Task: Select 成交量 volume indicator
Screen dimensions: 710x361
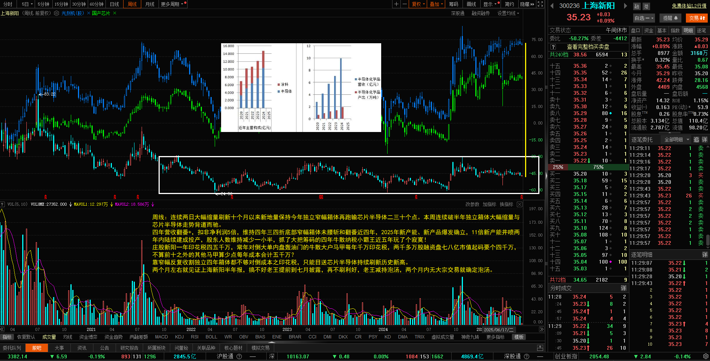Action: coord(49,337)
